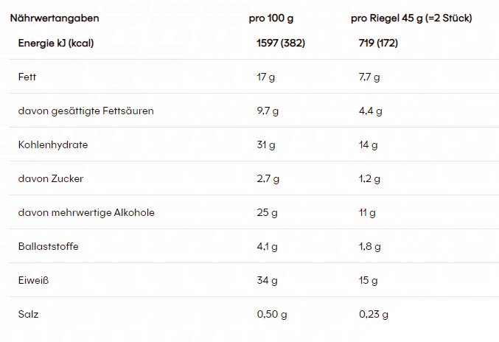The width and height of the screenshot is (499, 342).
Task: Select the Fett row label
Action: click(27, 77)
